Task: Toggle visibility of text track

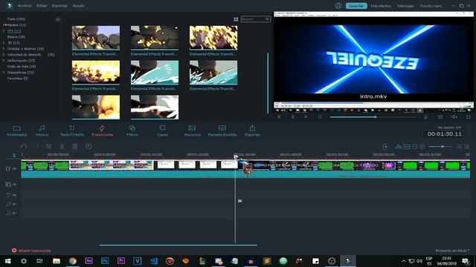Action: (x=14, y=195)
